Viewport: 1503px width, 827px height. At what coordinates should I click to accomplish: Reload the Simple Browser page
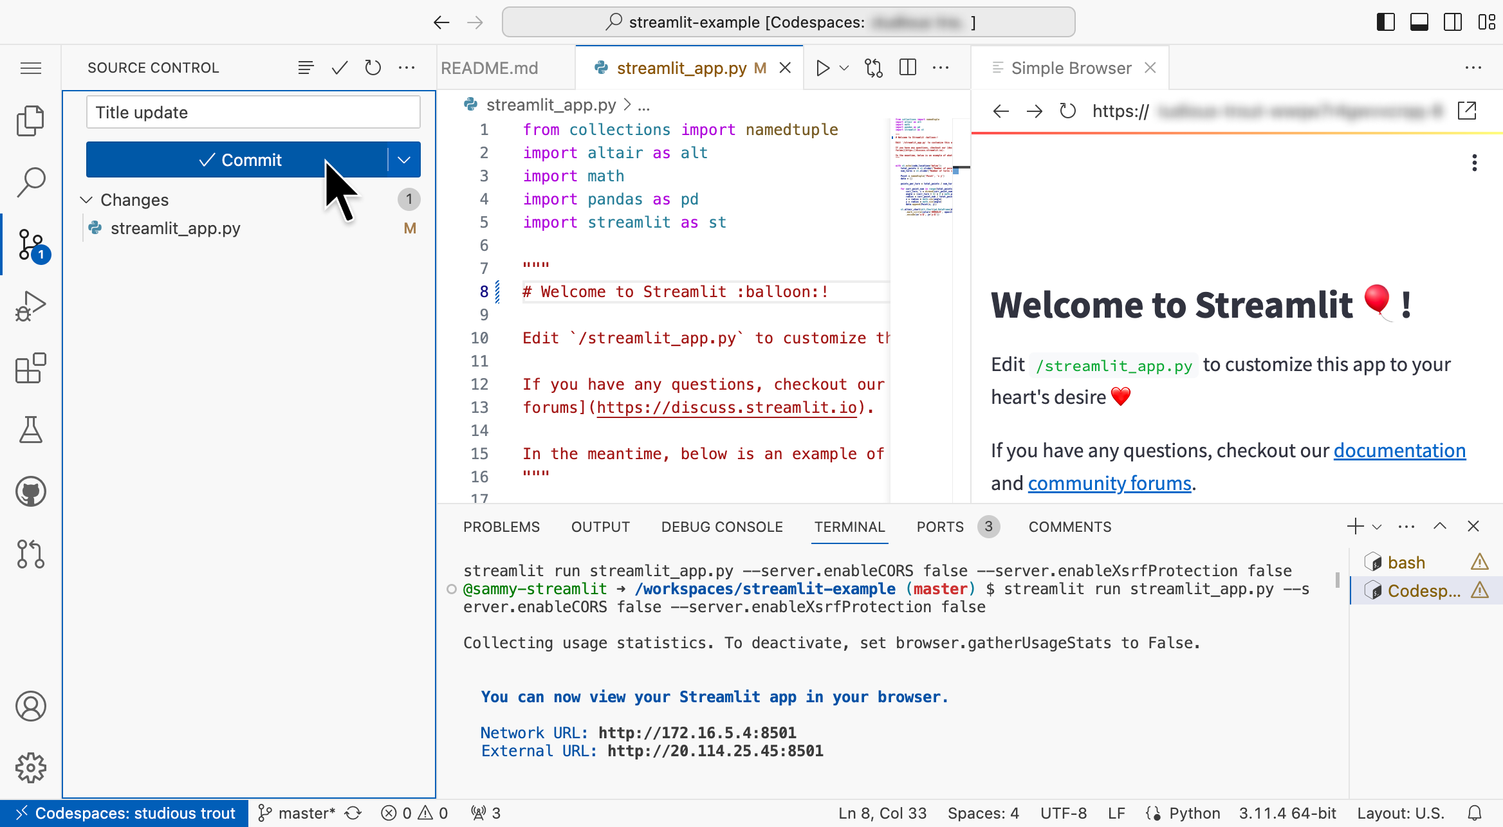tap(1068, 111)
